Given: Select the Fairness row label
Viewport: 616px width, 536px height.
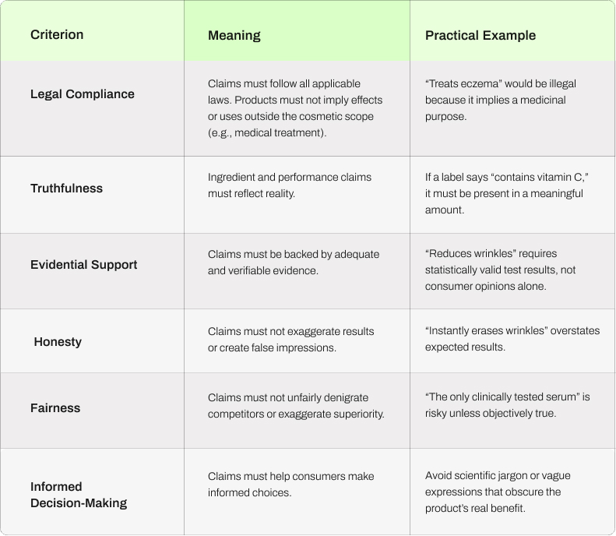Looking at the screenshot, I should [x=55, y=408].
